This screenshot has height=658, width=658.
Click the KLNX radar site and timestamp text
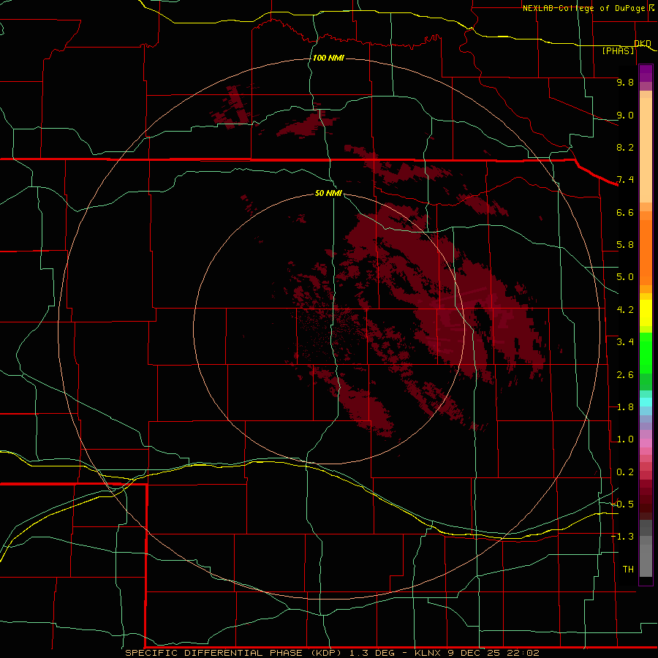click(x=477, y=653)
